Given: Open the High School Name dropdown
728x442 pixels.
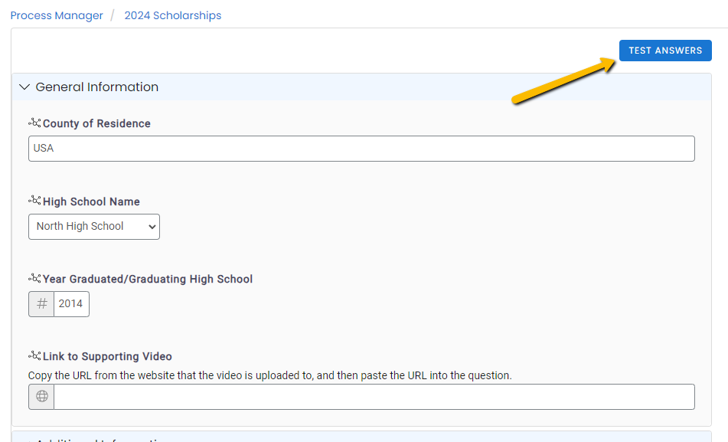Looking at the screenshot, I should tap(94, 227).
